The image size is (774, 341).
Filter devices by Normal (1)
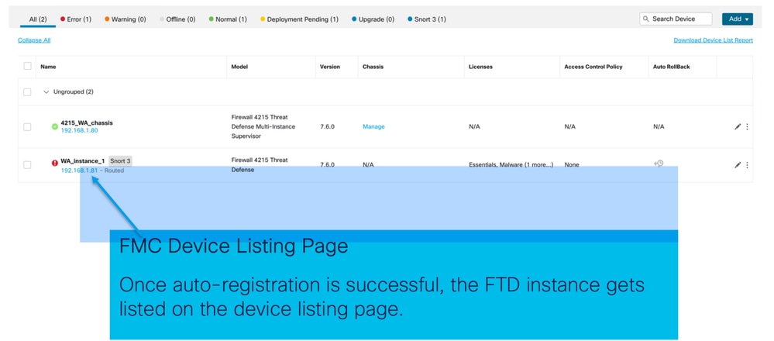228,19
